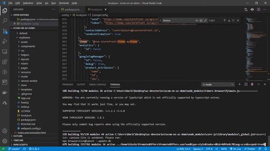The width and height of the screenshot is (270, 151).
Task: Open the Extensions view
Action: pos(5,62)
